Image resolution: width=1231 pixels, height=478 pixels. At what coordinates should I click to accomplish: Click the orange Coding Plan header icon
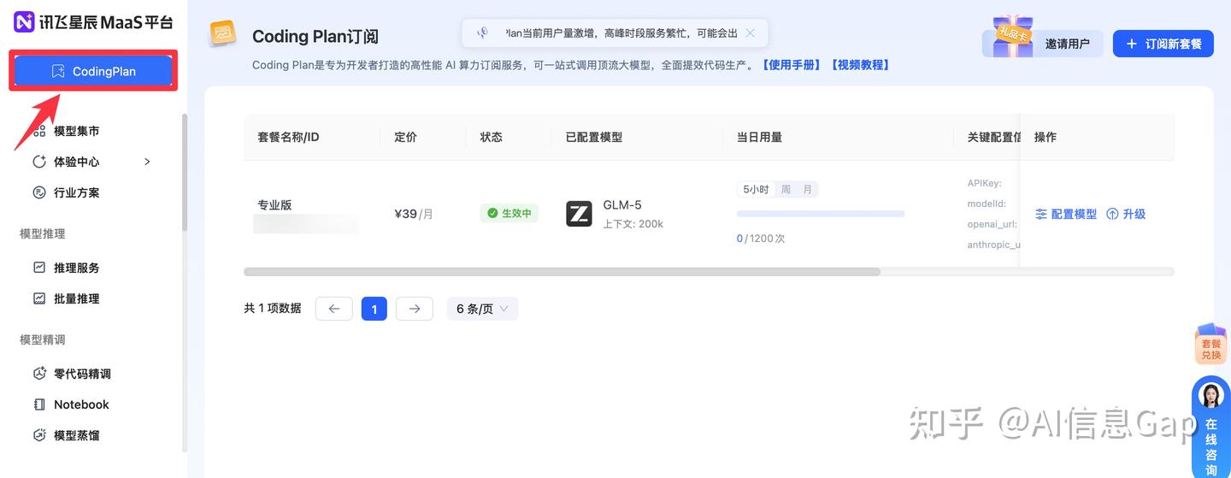[223, 33]
